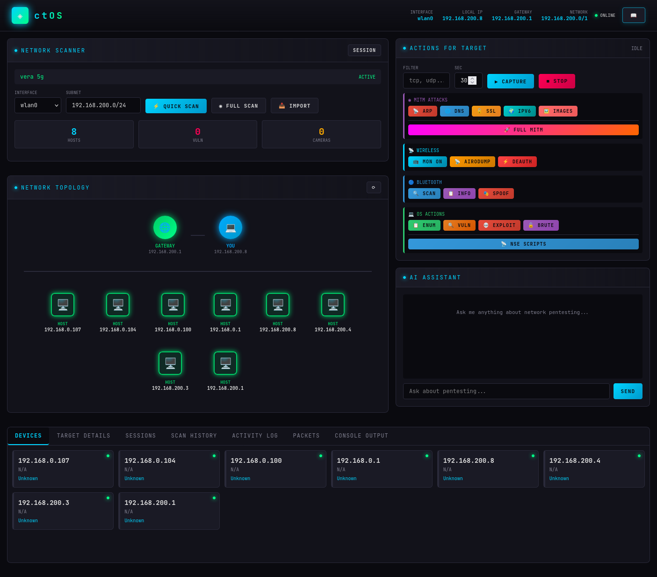The width and height of the screenshot is (657, 577).
Task: Click the ctOS logo icon
Action: [20, 15]
